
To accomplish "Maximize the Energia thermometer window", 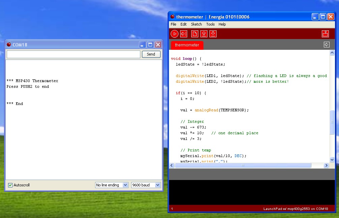I will tap(323, 16).
